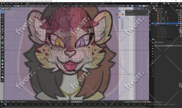Toggle Light visibility eye icon
Screen dimensions: 182x108
179,22
